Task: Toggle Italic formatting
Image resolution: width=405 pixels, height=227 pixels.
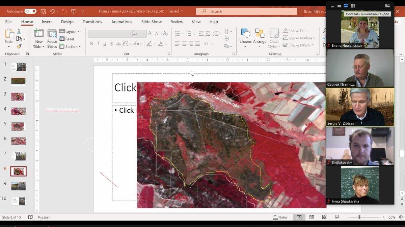Action: pos(98,44)
